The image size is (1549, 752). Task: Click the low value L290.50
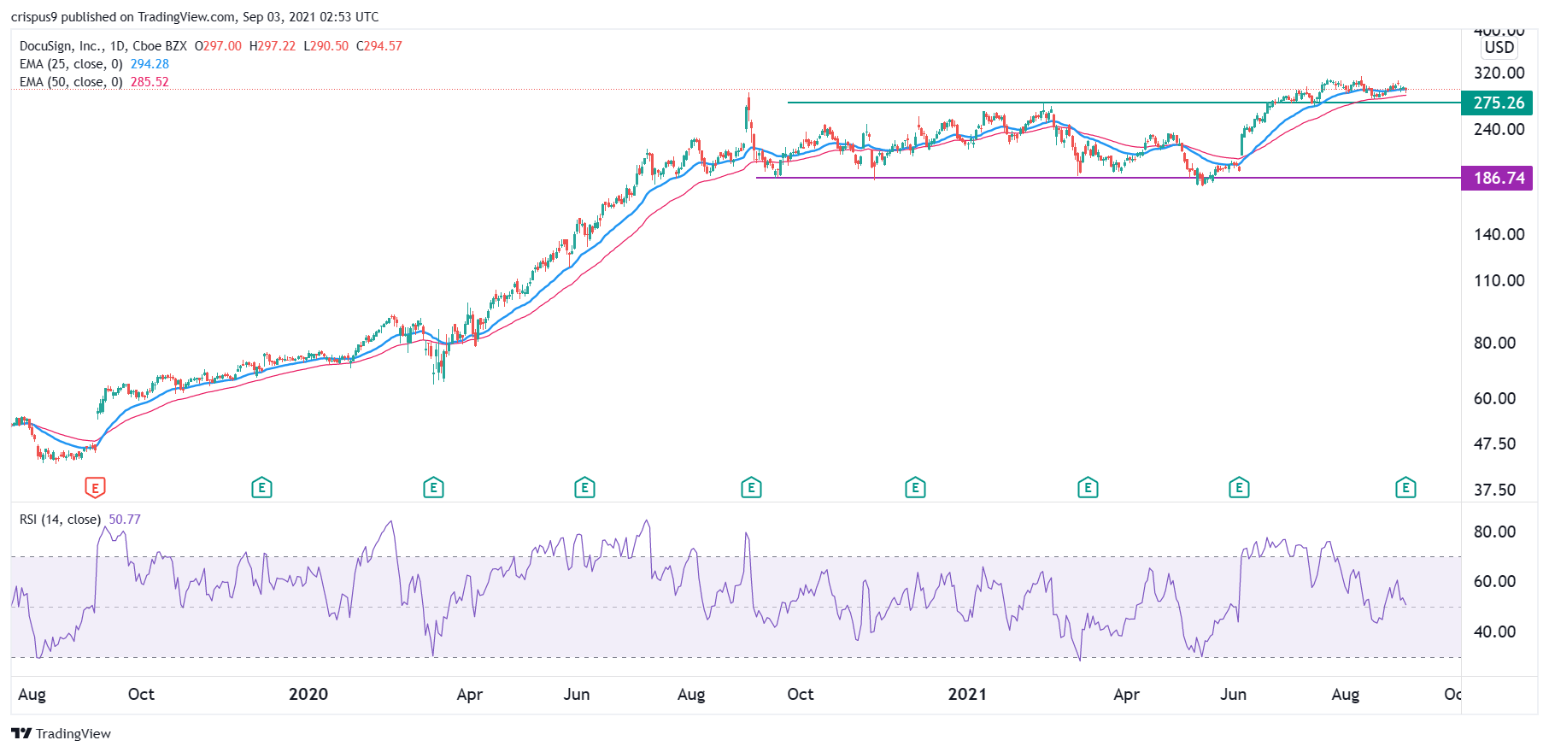[x=326, y=46]
